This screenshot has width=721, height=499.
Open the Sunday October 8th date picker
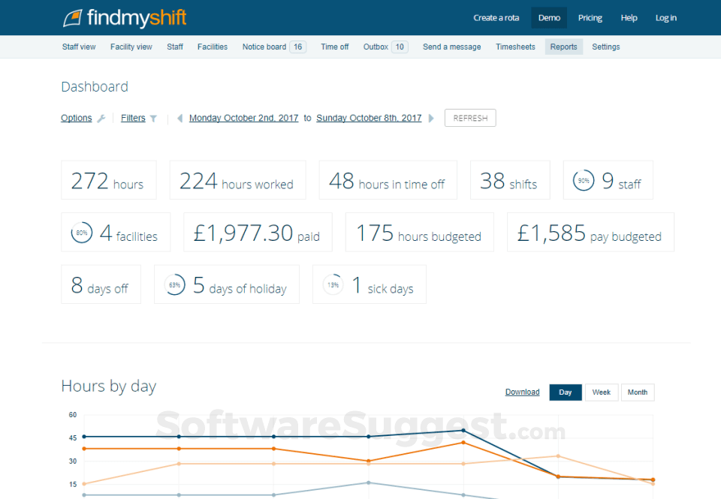pos(369,118)
